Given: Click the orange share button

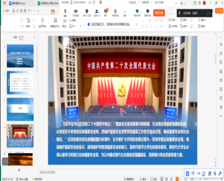Looking at the screenshot, I should pyautogui.click(x=219, y=11).
